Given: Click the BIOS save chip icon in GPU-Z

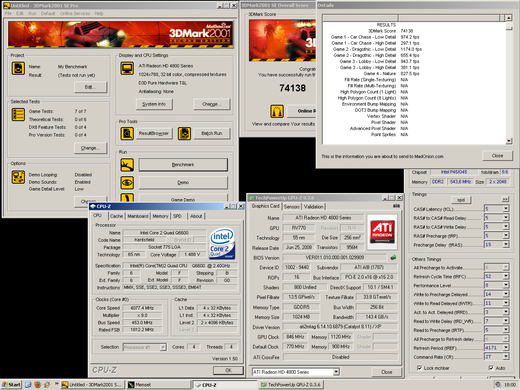Looking at the screenshot, I should pos(393,258).
